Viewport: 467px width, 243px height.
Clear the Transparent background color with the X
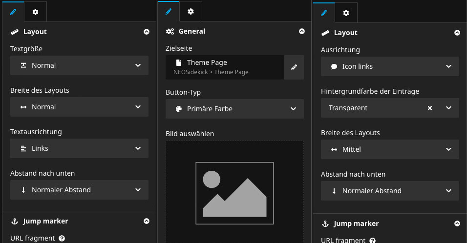coord(430,108)
